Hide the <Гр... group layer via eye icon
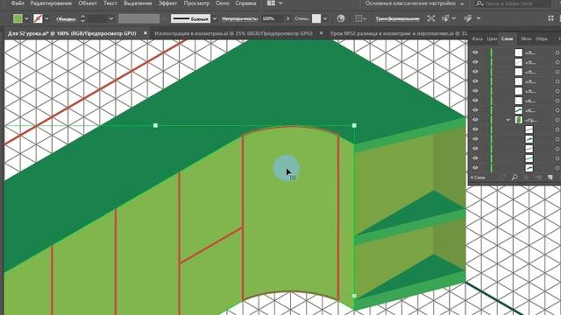Viewport: 561px width, 315px height. (x=475, y=120)
